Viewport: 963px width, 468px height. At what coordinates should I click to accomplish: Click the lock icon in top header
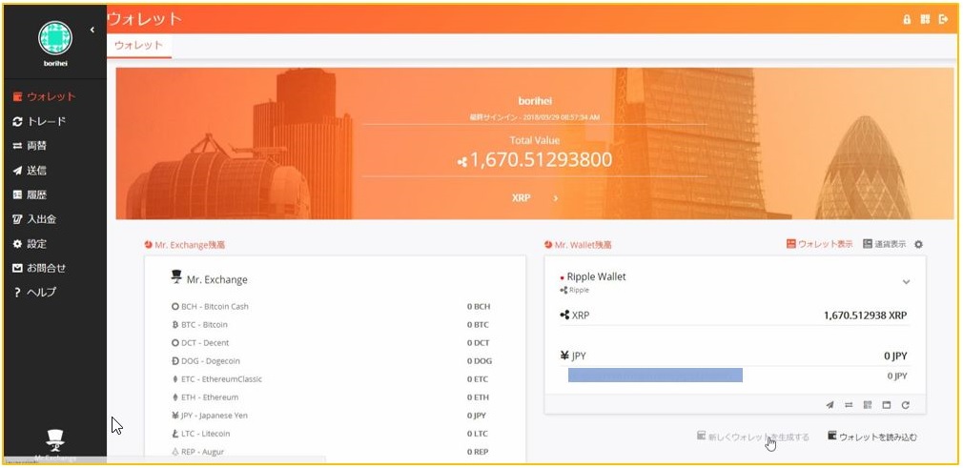coord(907,19)
